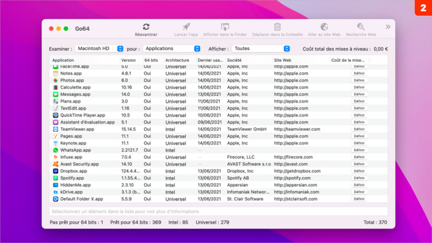Expand the toolbar overflow chevrons
The image size is (432, 243).
[x=388, y=27]
